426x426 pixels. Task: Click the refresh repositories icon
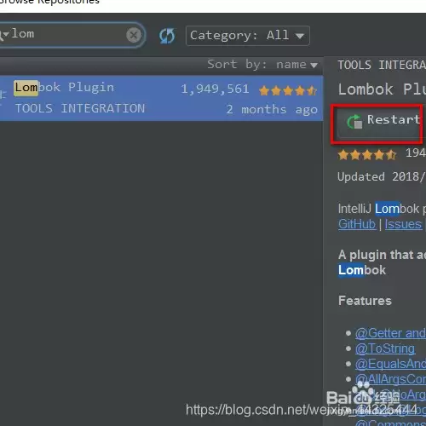[167, 36]
